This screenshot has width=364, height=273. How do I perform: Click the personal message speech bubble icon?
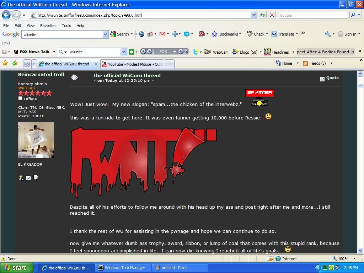[x=36, y=177]
